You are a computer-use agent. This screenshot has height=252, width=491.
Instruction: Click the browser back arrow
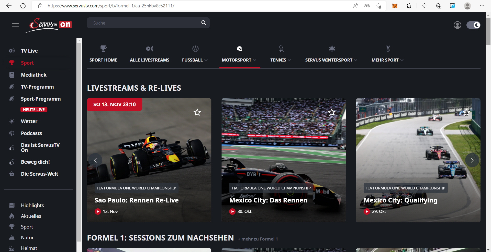[x=9, y=6]
